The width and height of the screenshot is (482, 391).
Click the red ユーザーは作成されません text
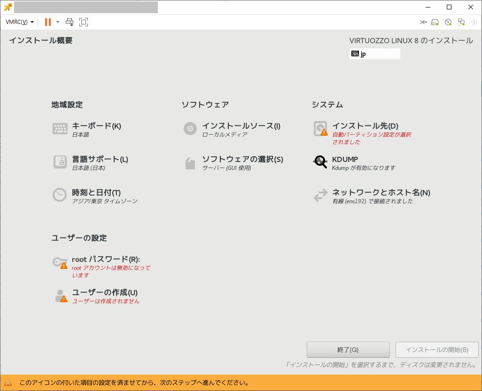(x=106, y=301)
